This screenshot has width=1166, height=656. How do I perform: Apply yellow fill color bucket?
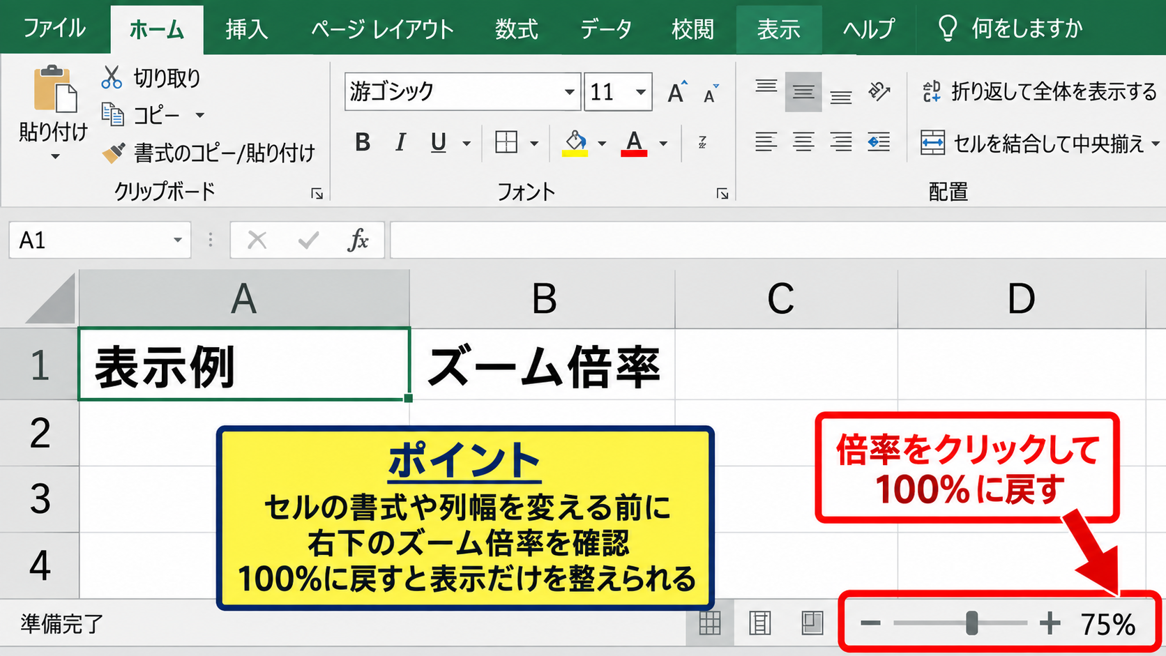click(575, 143)
